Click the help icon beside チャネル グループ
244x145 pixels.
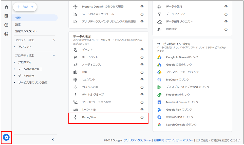(142, 95)
